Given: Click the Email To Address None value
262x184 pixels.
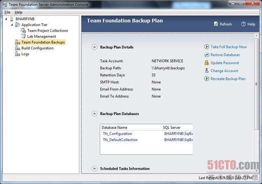Looking at the screenshot, I should [156, 96].
